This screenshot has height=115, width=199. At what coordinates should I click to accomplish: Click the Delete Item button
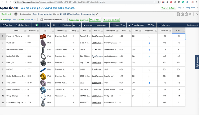[22, 25]
